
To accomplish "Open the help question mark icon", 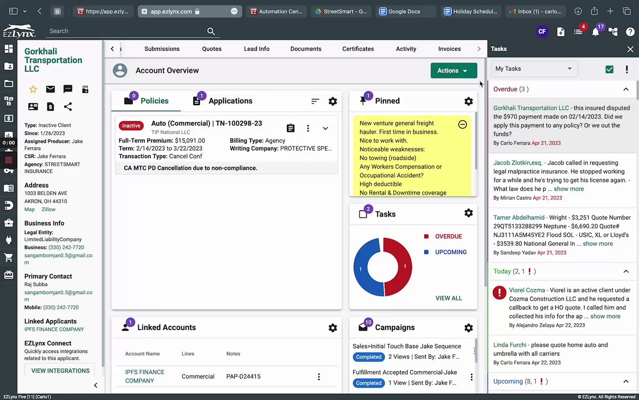I will [x=630, y=32].
